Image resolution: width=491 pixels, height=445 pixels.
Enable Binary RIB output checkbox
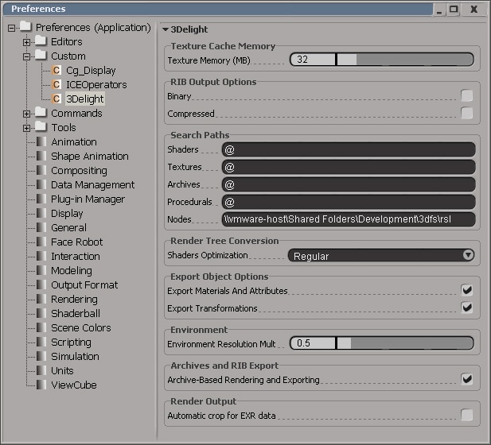[x=467, y=96]
